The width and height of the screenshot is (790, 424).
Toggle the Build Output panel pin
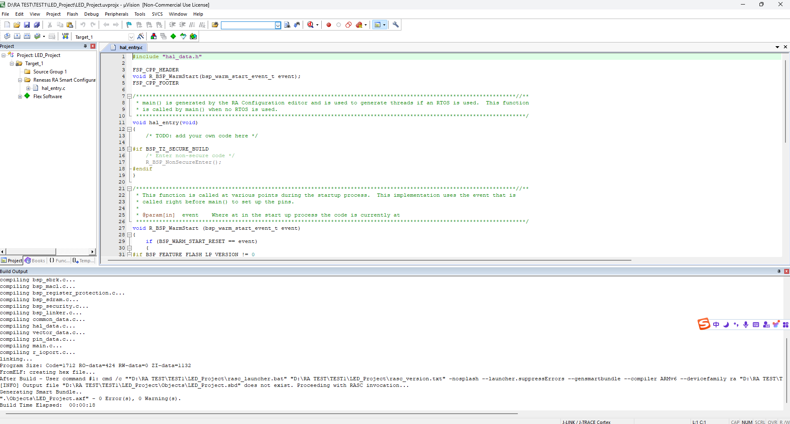click(779, 271)
